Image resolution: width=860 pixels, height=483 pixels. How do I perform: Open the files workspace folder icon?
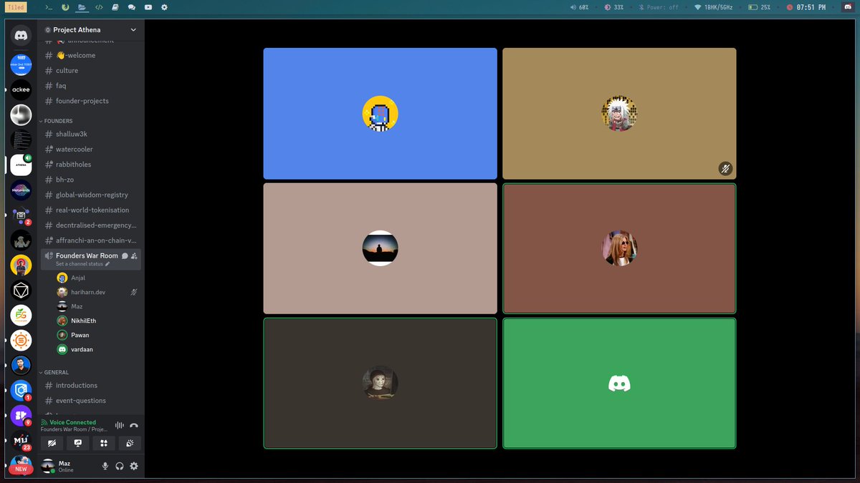pos(82,7)
